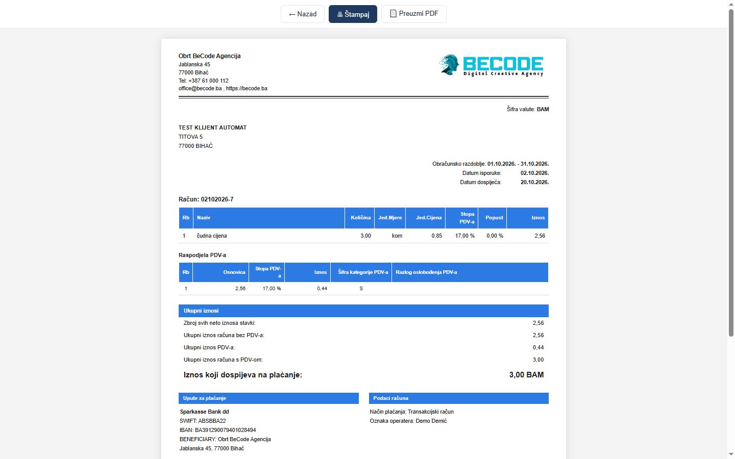Click the 'čudna cijena' item name
Viewport: 735px width, 459px height.
pos(212,236)
